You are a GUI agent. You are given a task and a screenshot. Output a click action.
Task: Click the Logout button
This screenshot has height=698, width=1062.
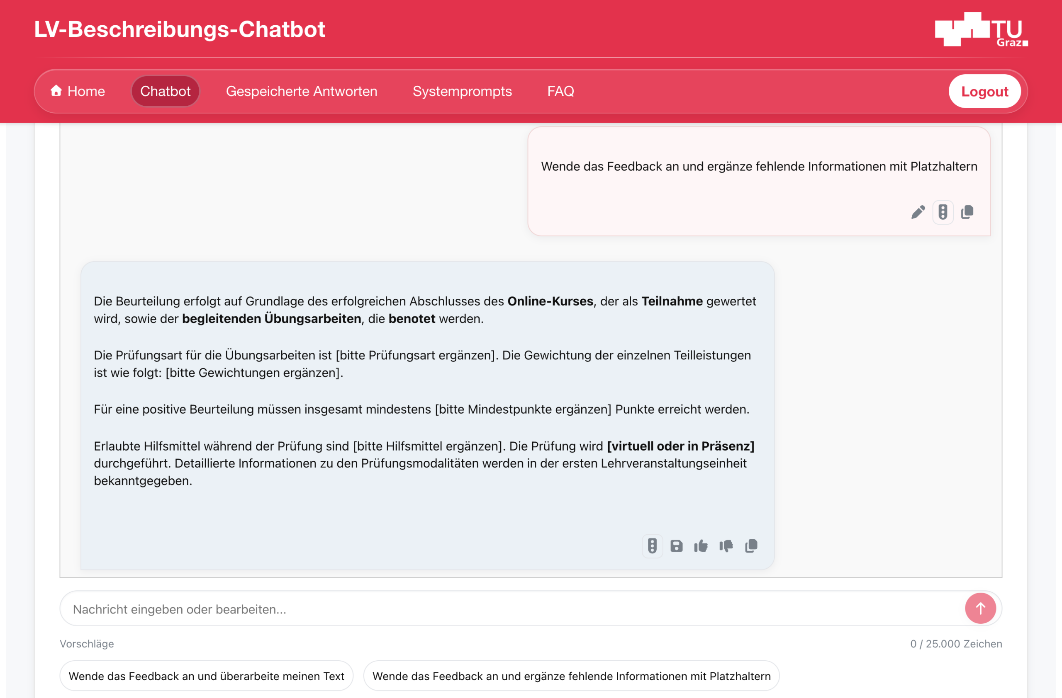[x=984, y=91]
